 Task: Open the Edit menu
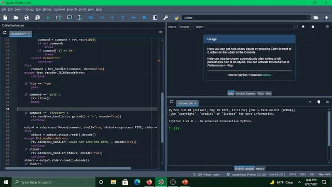tap(10, 9)
